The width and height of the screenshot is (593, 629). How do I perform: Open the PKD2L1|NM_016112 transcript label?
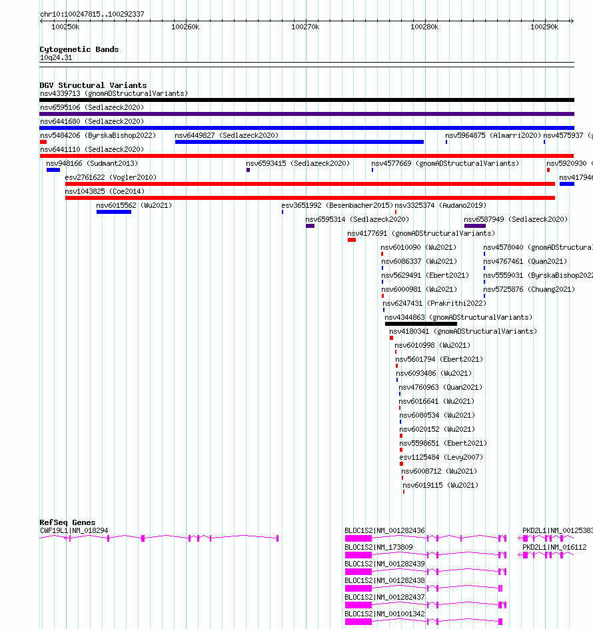pyautogui.click(x=554, y=547)
